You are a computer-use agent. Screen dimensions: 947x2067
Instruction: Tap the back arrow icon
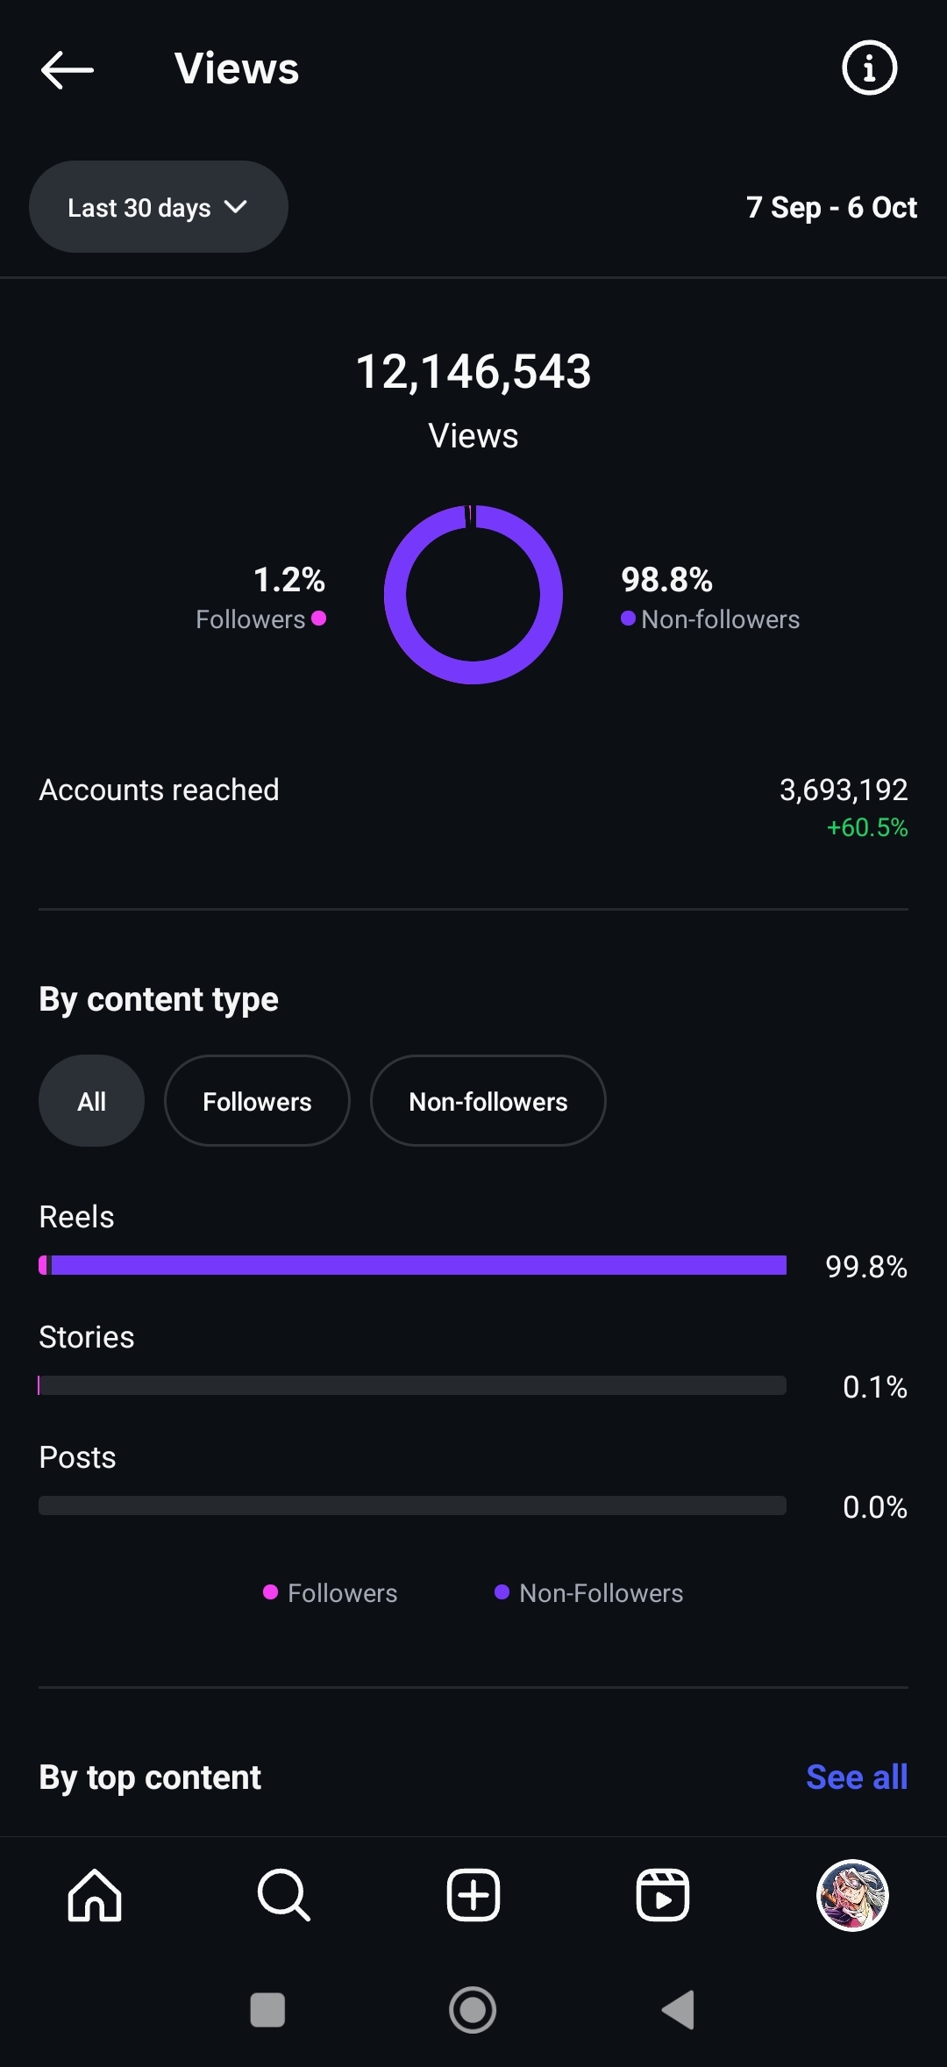(x=68, y=69)
